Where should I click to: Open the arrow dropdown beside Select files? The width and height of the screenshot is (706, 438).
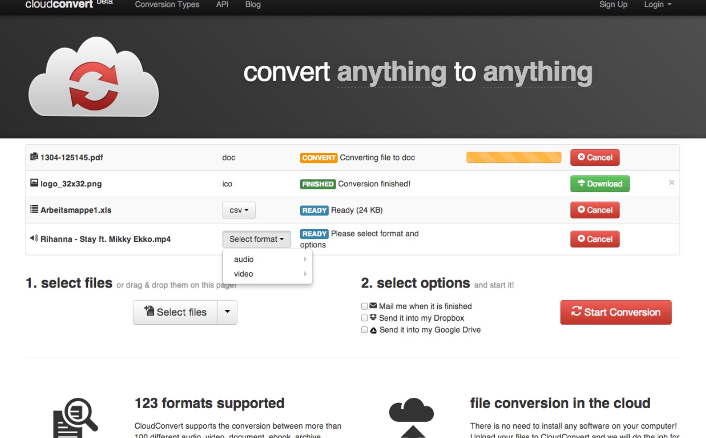pos(227,312)
